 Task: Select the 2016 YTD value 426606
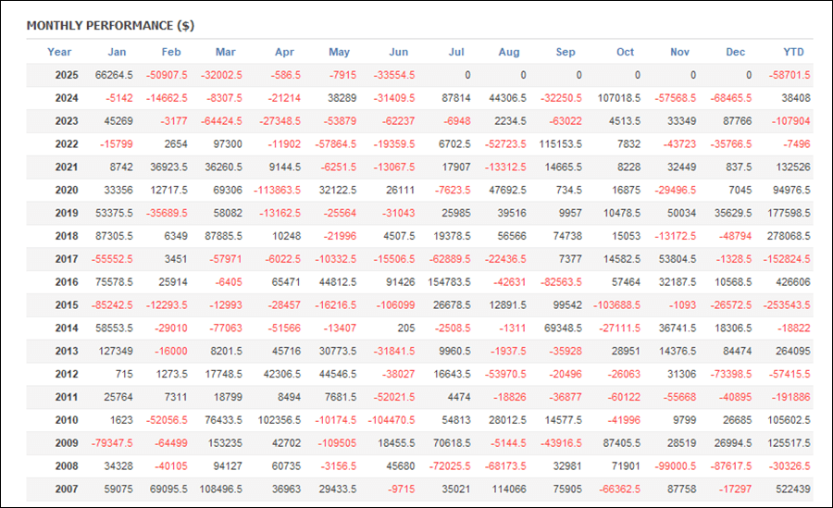(x=793, y=282)
